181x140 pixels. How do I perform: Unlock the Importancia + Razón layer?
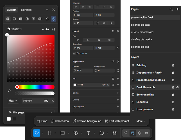click(173, 73)
